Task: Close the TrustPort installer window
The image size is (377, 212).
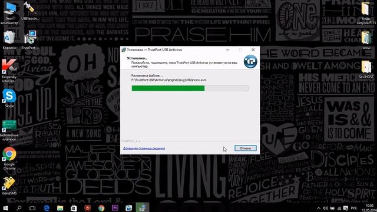Action: point(253,49)
